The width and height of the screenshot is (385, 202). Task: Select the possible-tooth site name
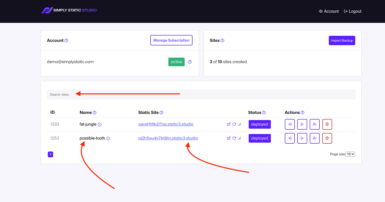(92, 138)
